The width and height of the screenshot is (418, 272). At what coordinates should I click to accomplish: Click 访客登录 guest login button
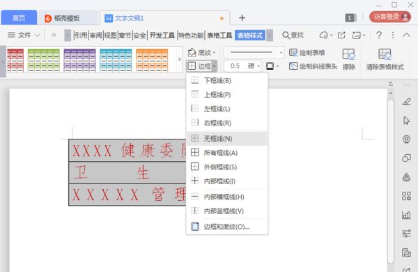pyautogui.click(x=390, y=17)
